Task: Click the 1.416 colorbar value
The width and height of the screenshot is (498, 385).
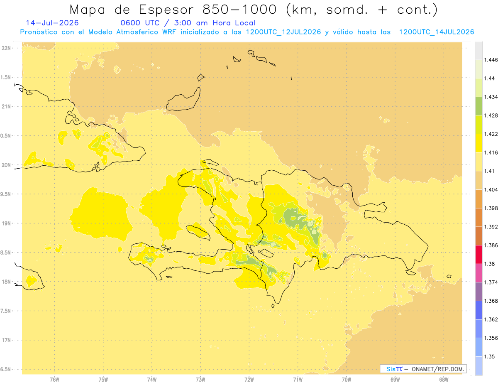Action: pyautogui.click(x=491, y=152)
